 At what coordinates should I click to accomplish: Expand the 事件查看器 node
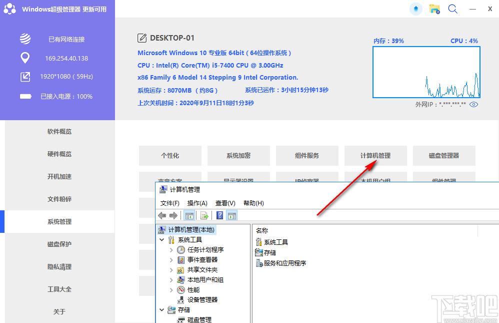(x=171, y=260)
